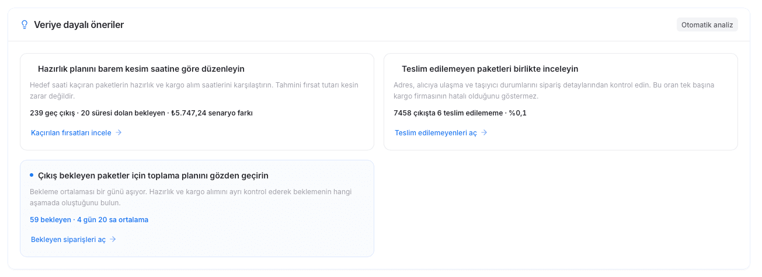Click the stat line 7458 çıkışta 6 teslim edilememe
Viewport: 762px width, 277px height.
pyautogui.click(x=460, y=113)
